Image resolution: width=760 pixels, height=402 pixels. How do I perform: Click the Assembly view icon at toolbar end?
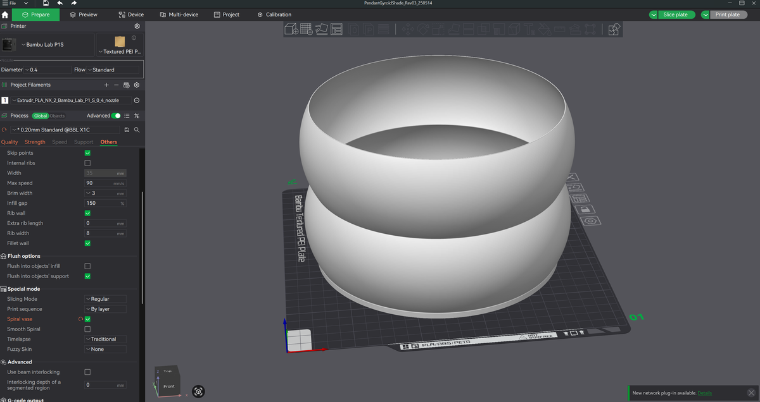click(613, 29)
